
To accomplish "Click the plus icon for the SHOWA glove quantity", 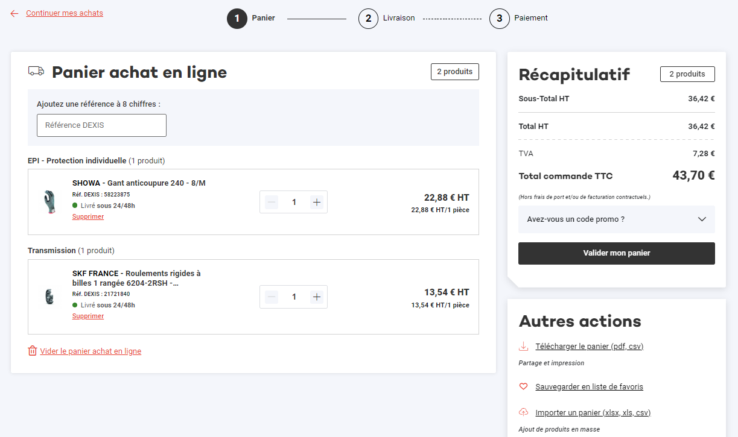I will click(316, 202).
